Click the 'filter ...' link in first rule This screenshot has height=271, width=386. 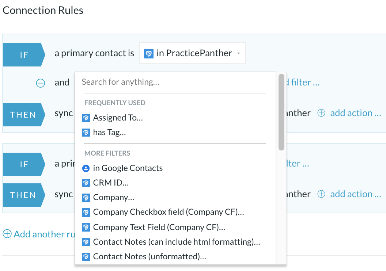point(305,83)
